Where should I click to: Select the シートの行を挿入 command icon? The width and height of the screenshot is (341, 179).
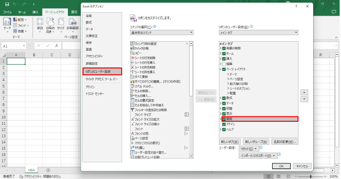(132, 63)
